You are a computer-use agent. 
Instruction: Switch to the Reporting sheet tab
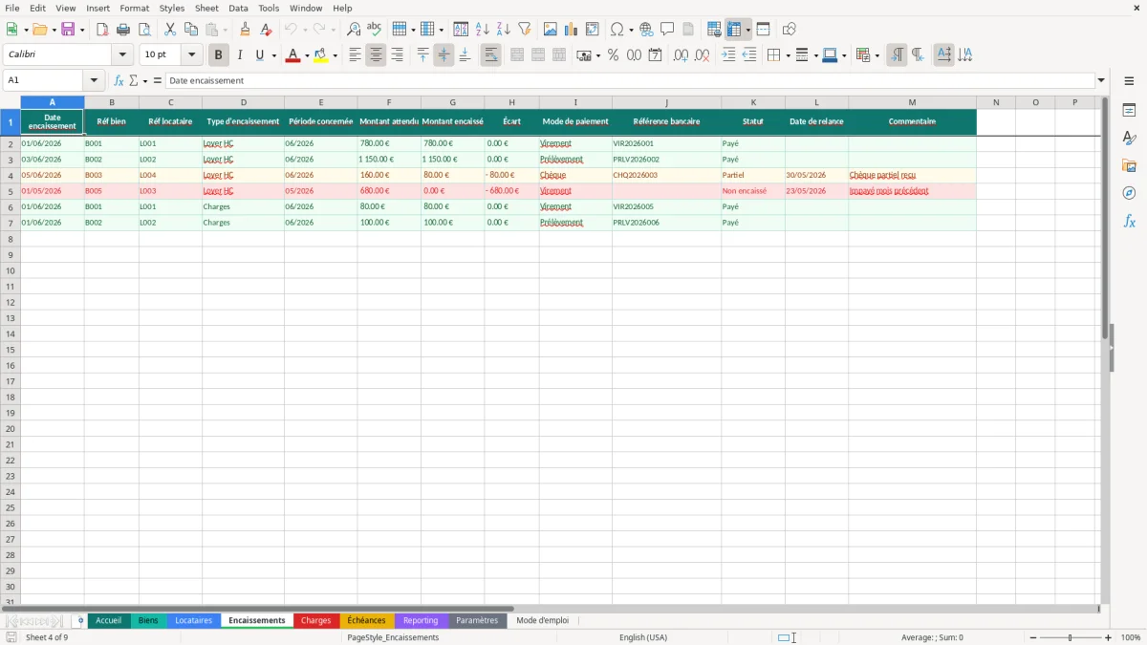421,621
